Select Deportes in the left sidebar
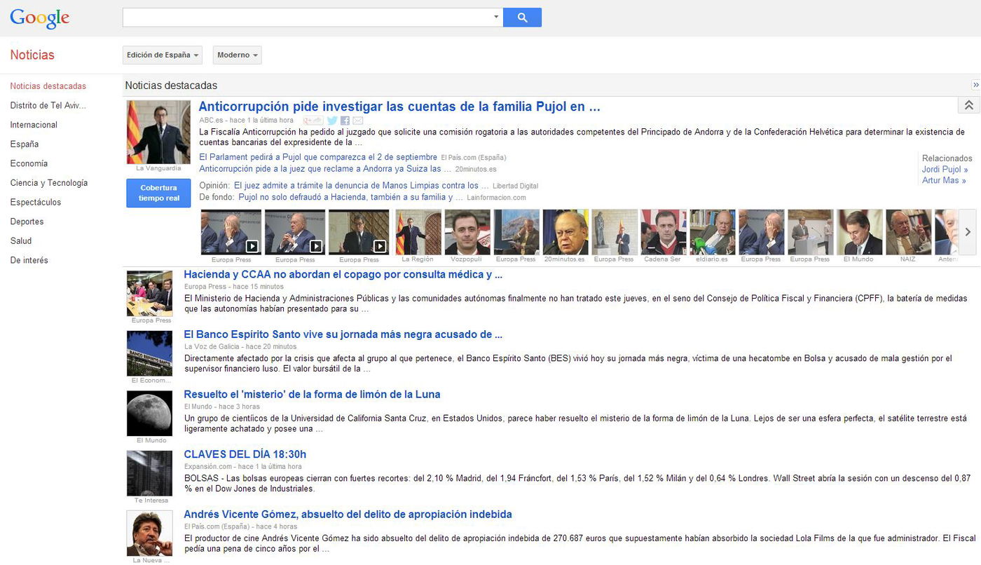 tap(27, 222)
